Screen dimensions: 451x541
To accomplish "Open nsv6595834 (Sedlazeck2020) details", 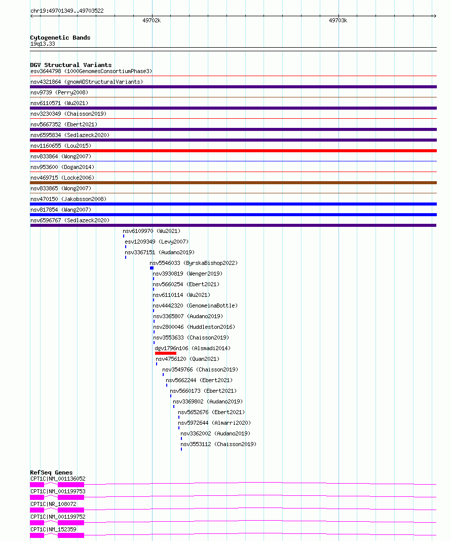I will click(70, 135).
